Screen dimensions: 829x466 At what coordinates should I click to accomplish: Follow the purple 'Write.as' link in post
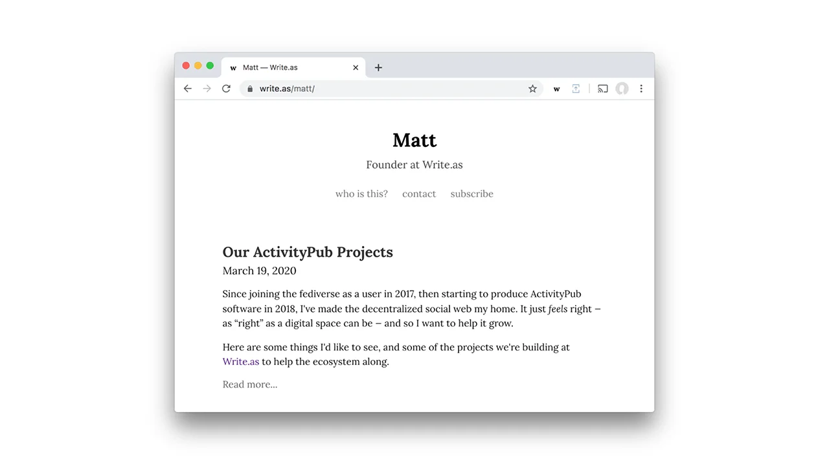tap(241, 362)
